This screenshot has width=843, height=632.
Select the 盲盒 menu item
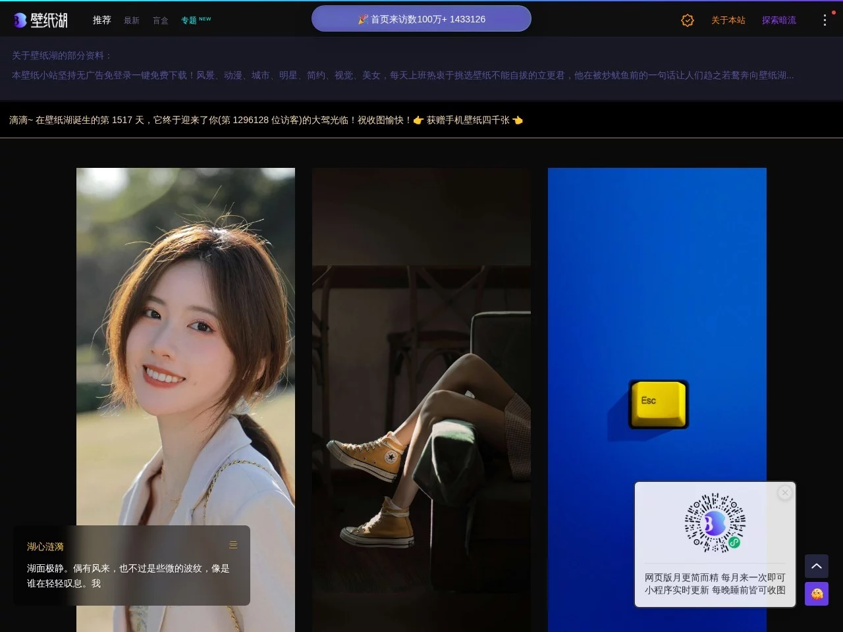point(160,20)
